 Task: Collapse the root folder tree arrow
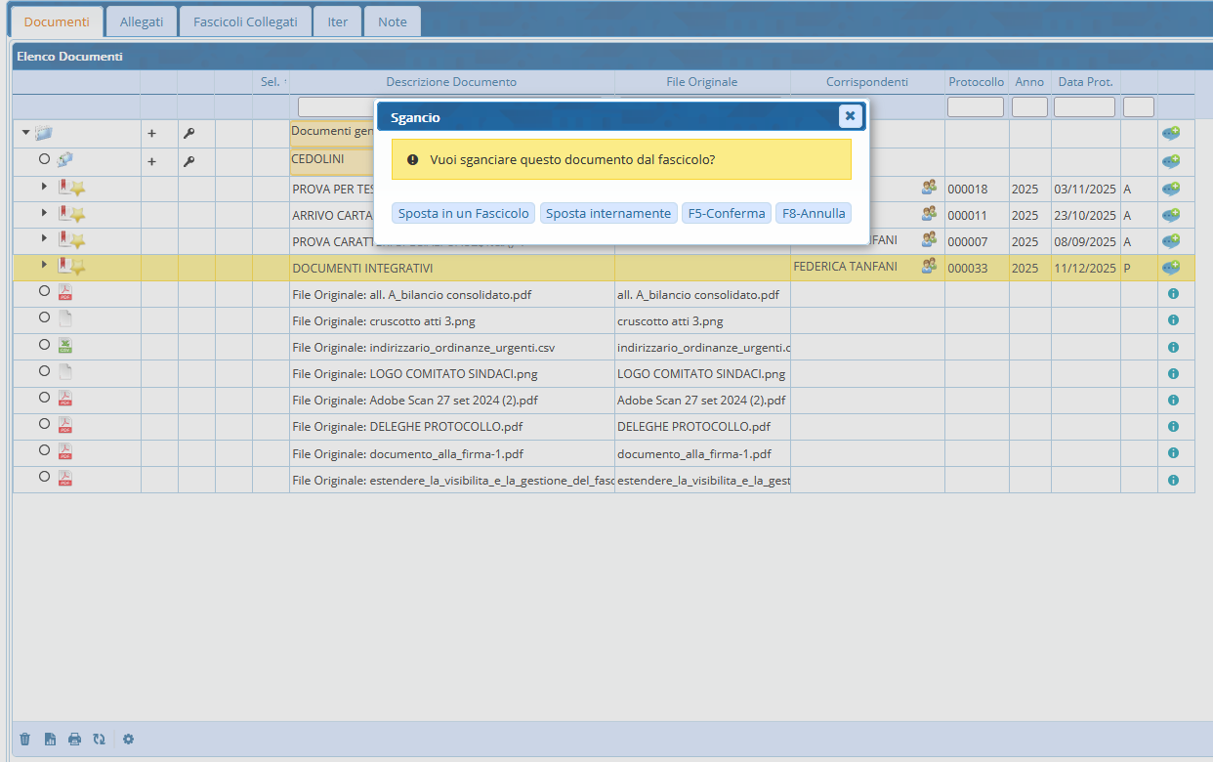(26, 133)
